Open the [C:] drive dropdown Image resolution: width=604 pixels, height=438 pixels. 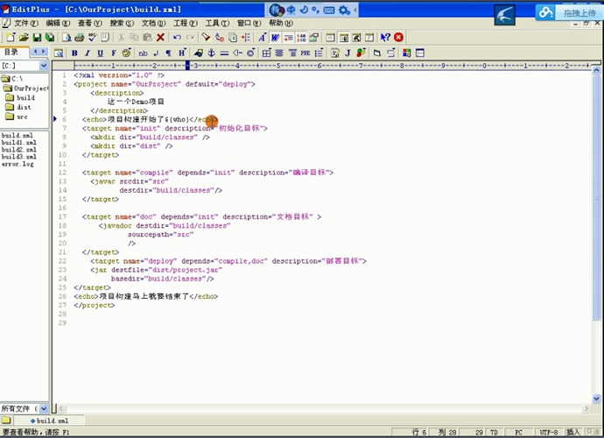point(44,66)
